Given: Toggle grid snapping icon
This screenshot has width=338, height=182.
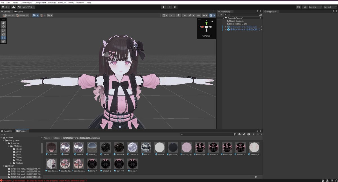Looking at the screenshot, I should 41,15.
